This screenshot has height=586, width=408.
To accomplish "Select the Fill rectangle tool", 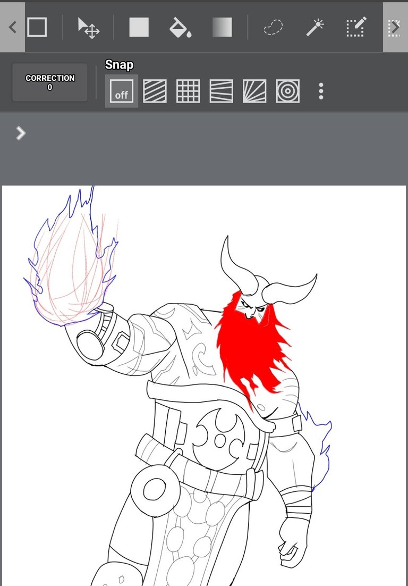I will [x=139, y=27].
